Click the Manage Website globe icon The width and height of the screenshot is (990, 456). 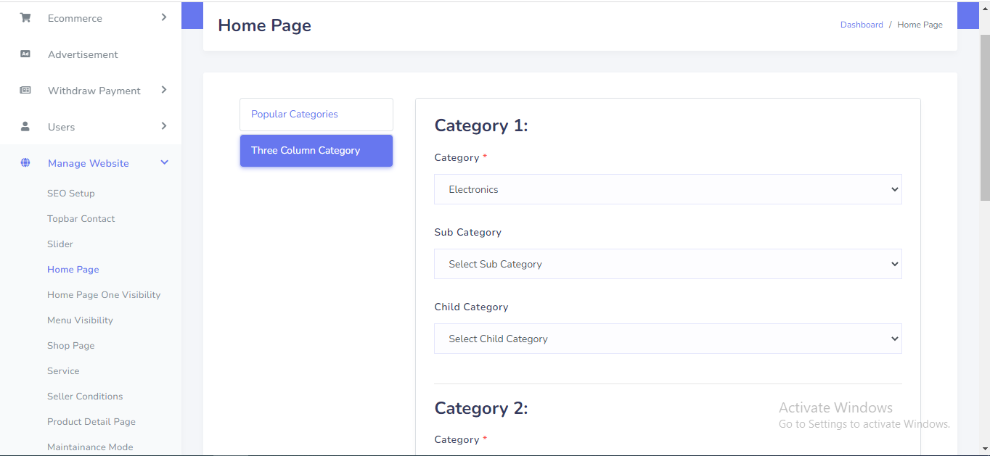[25, 163]
